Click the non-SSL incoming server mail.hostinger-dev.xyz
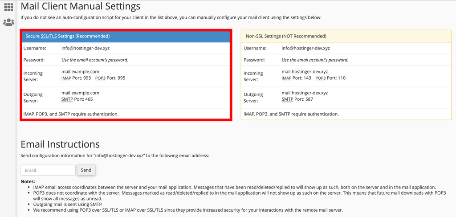The image size is (456, 217). [x=305, y=71]
